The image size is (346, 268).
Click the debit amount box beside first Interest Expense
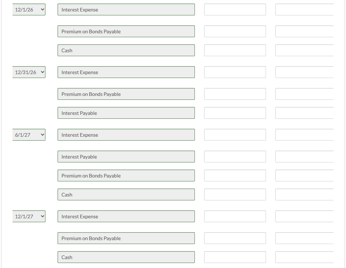coord(235,9)
